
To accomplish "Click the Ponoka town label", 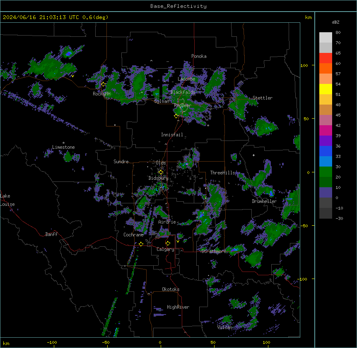I will coord(199,56).
